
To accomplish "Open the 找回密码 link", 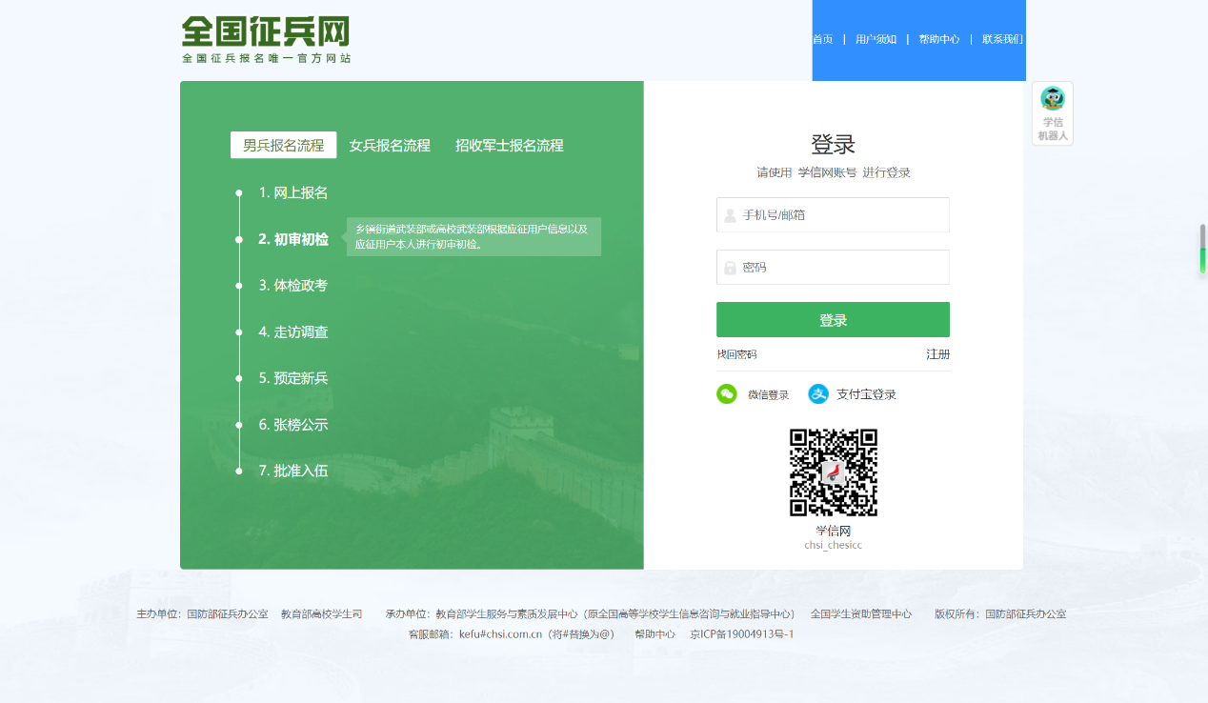I will point(736,354).
